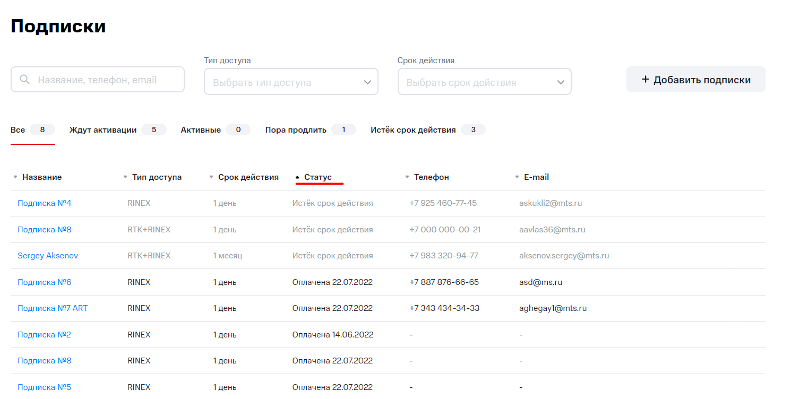Click sort arrow beside Статус header
Screen dimensions: 791x399
point(297,177)
